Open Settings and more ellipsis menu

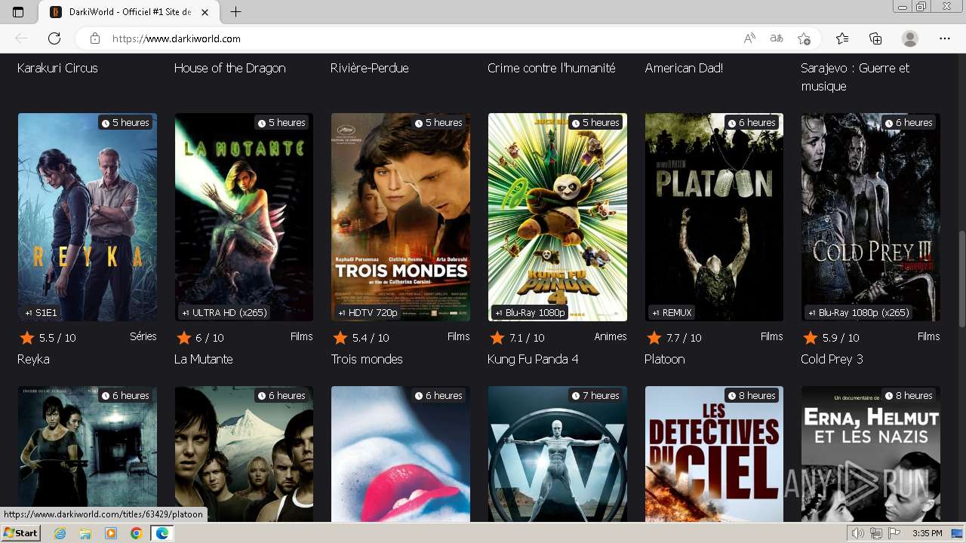tap(945, 38)
